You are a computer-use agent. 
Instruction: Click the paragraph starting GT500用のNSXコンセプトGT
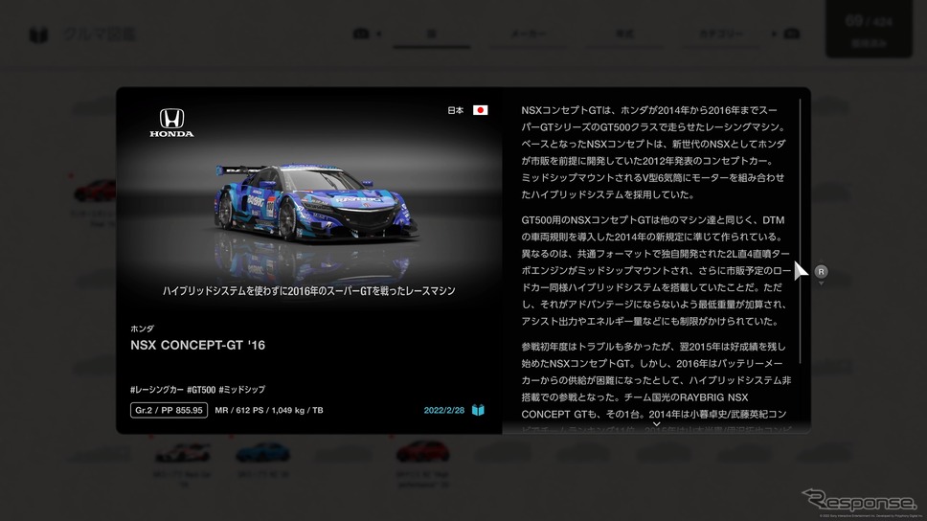pos(656,270)
